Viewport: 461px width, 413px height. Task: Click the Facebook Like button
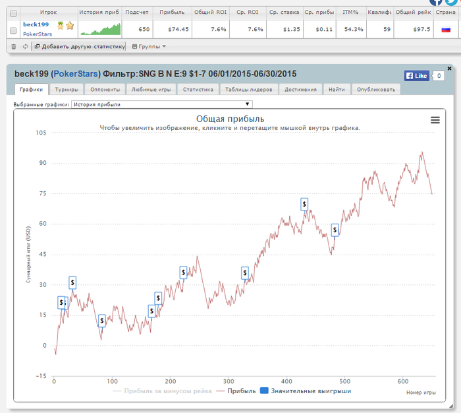click(x=416, y=76)
